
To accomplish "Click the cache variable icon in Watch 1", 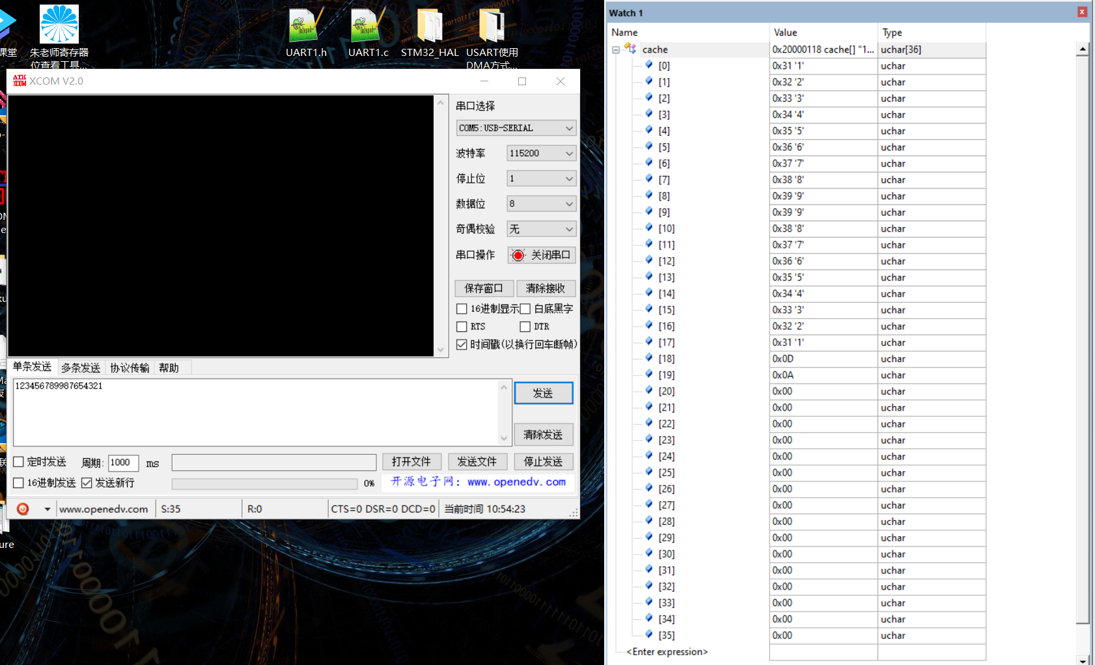I will [630, 49].
